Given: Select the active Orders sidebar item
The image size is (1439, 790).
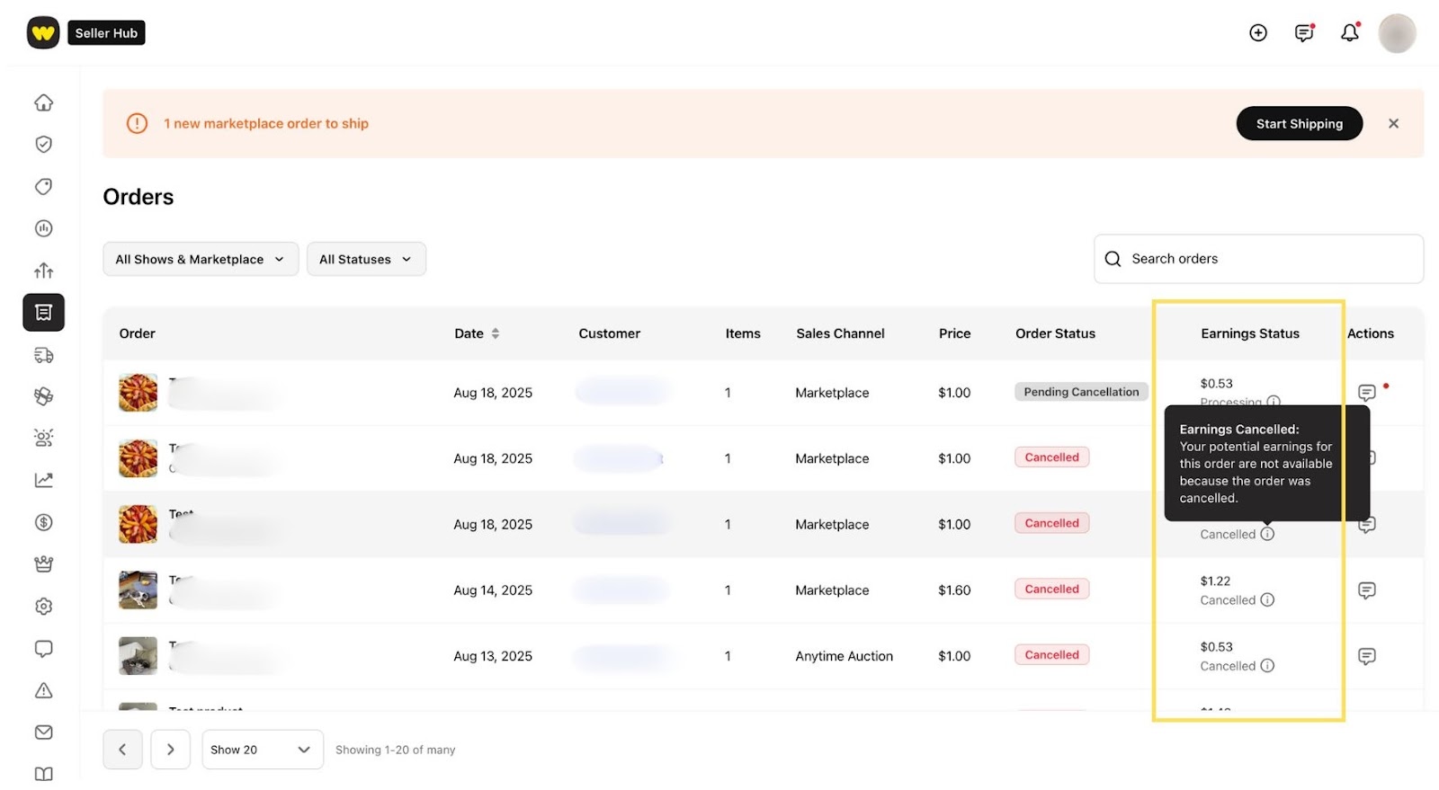Looking at the screenshot, I should click(43, 313).
